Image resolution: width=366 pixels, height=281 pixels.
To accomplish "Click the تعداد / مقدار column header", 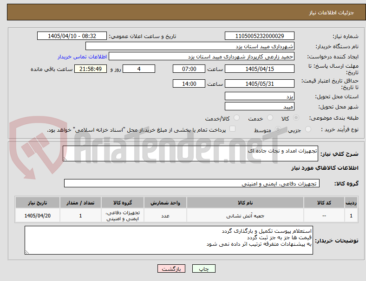I will 80,203.
